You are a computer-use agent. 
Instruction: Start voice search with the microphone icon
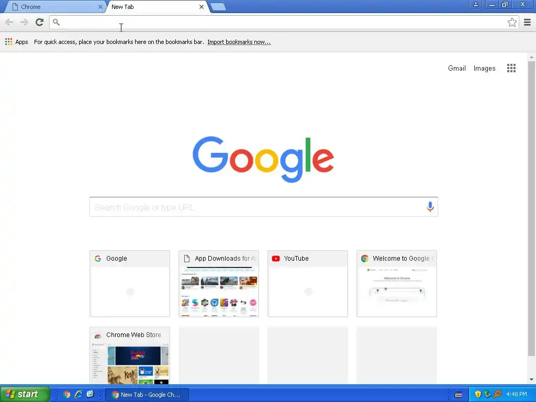pyautogui.click(x=430, y=207)
